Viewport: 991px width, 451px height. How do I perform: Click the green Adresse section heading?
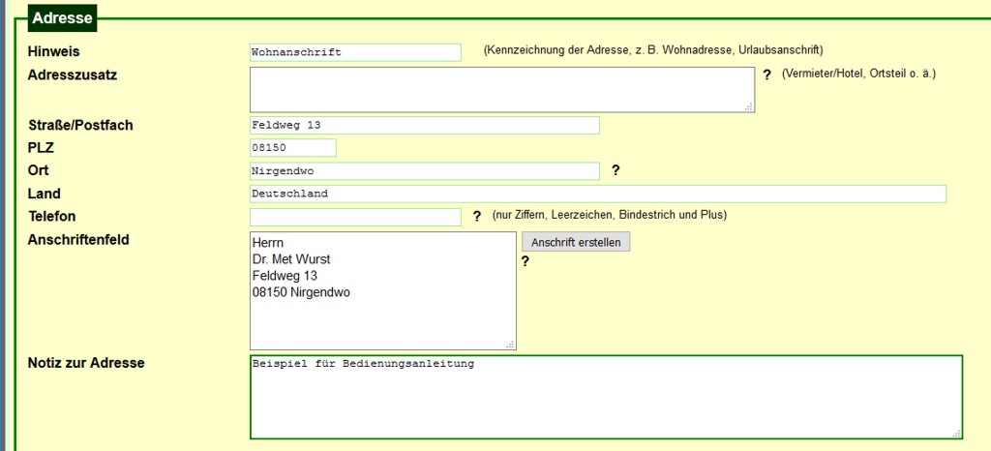[x=62, y=17]
